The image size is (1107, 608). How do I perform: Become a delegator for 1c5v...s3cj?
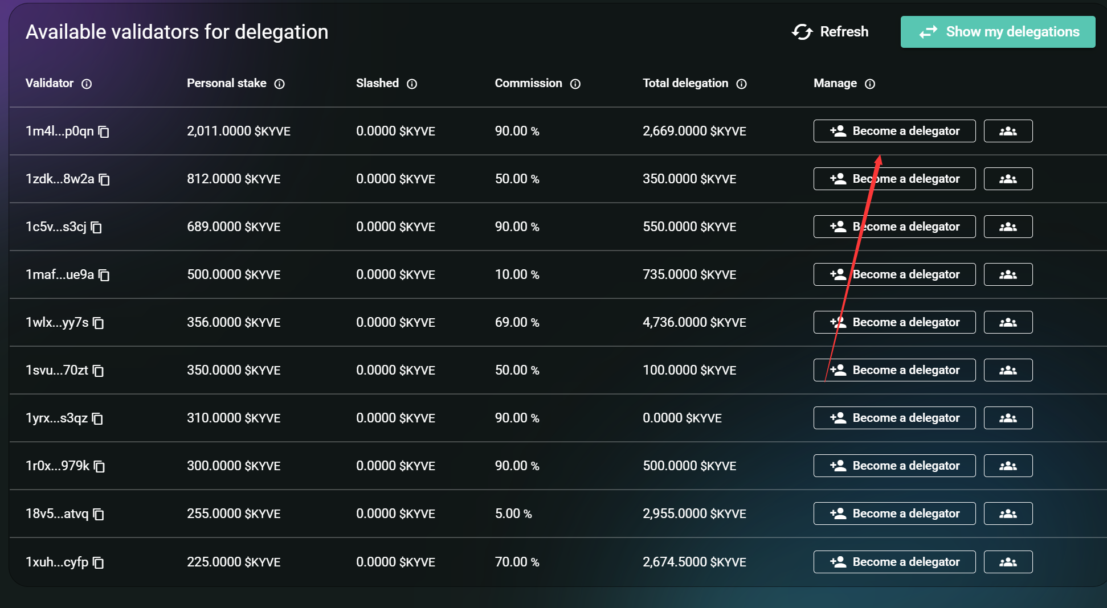[894, 227]
